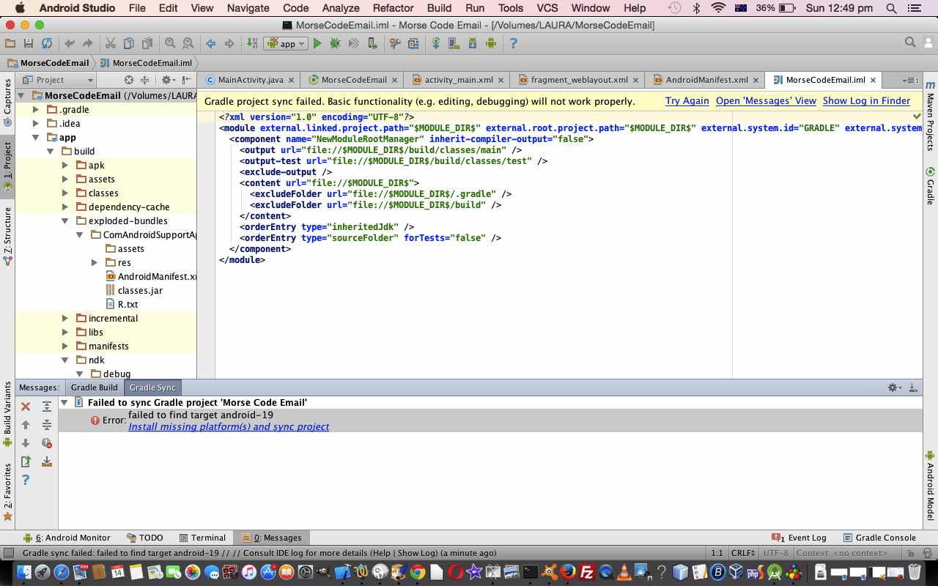This screenshot has height=586, width=938.
Task: Run the app with the green play icon
Action: coord(317,44)
